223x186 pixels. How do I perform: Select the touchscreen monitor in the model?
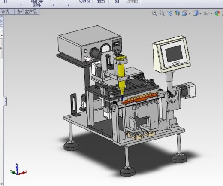tap(172, 55)
